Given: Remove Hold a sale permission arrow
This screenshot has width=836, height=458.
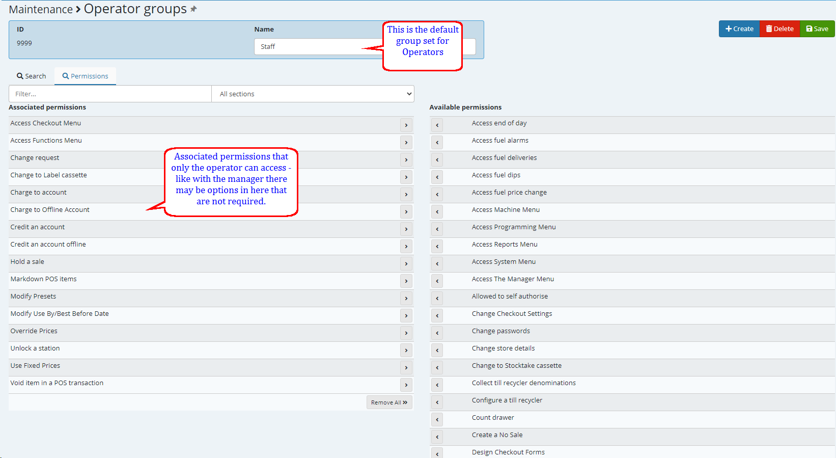Looking at the screenshot, I should [x=406, y=264].
